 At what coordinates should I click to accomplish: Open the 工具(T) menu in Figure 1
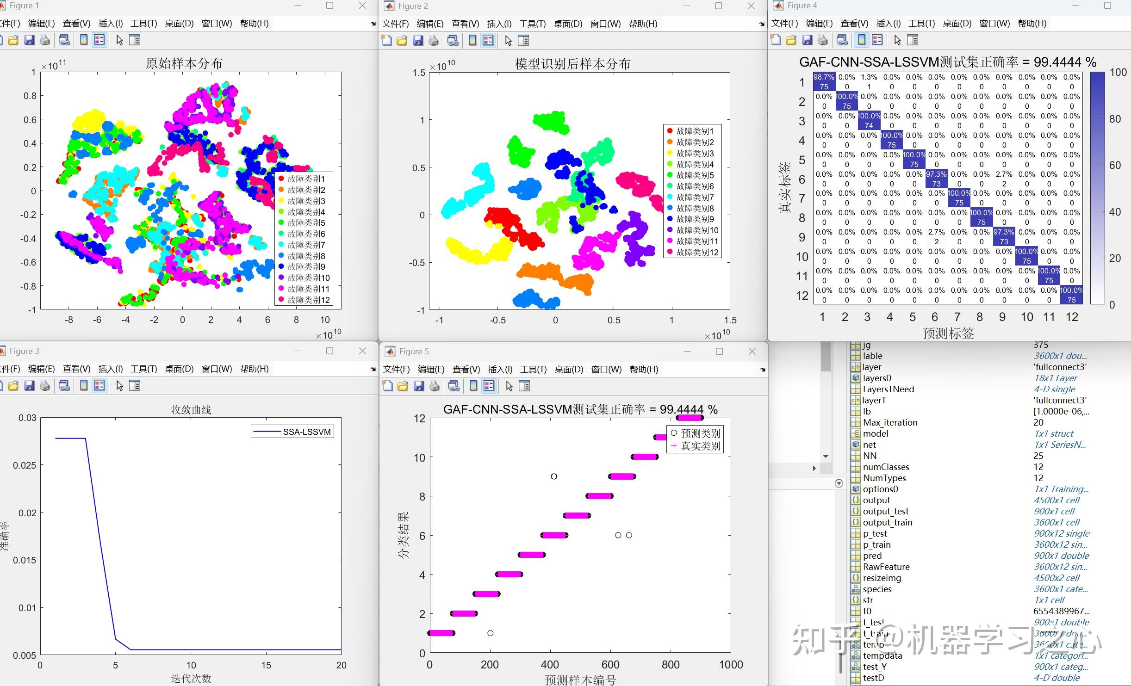point(143,23)
